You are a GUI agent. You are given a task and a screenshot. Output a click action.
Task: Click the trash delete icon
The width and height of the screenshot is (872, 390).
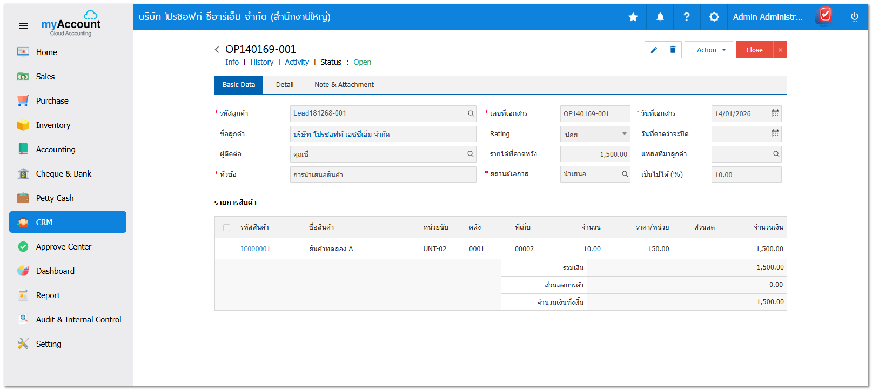click(x=673, y=50)
